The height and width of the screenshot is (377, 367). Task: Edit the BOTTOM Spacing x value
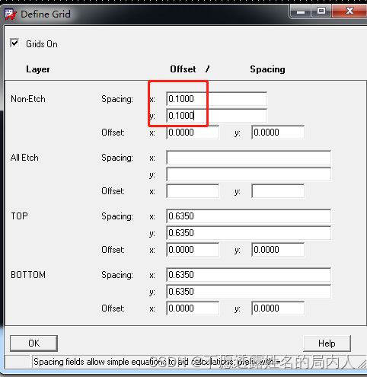pos(249,275)
